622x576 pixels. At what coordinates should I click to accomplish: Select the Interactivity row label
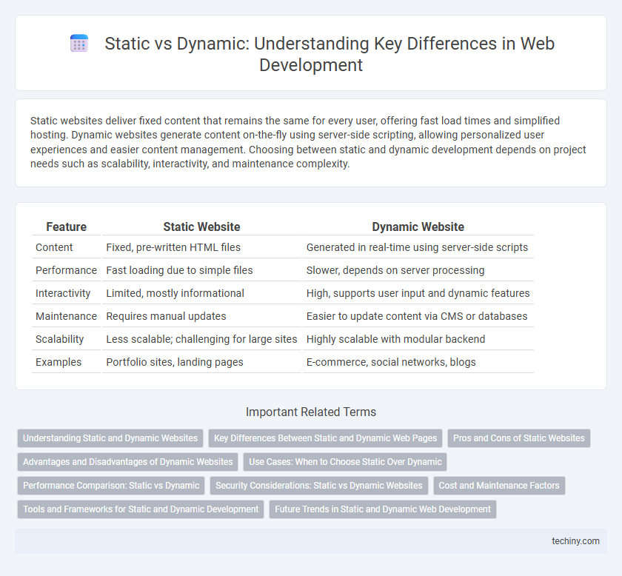coord(63,293)
